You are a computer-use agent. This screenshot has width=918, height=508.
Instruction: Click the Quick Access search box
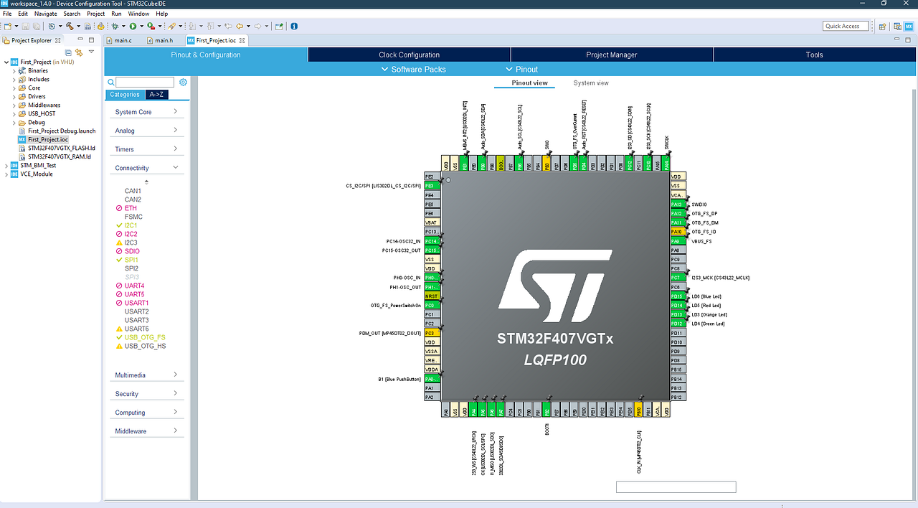(x=846, y=25)
